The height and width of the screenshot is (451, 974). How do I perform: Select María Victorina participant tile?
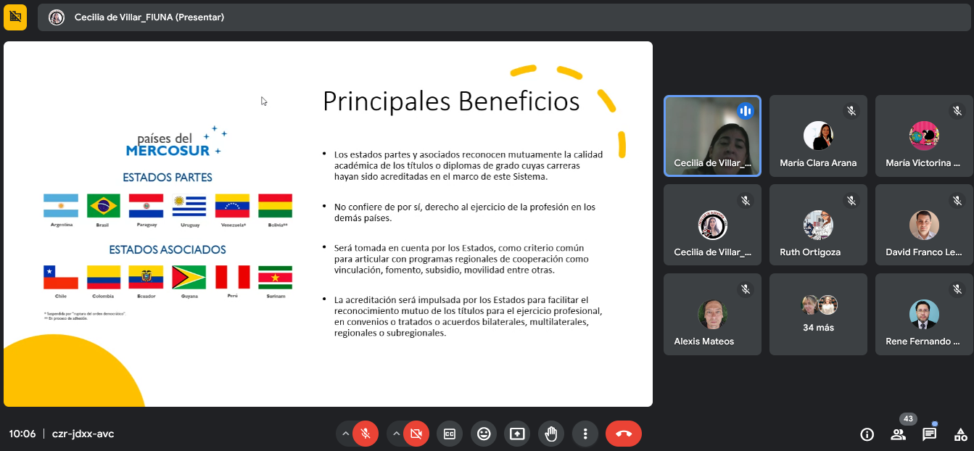924,136
